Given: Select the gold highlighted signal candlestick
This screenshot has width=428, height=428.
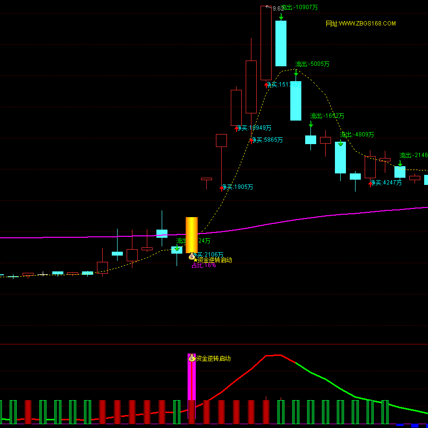Looking at the screenshot, I should click(x=191, y=234).
